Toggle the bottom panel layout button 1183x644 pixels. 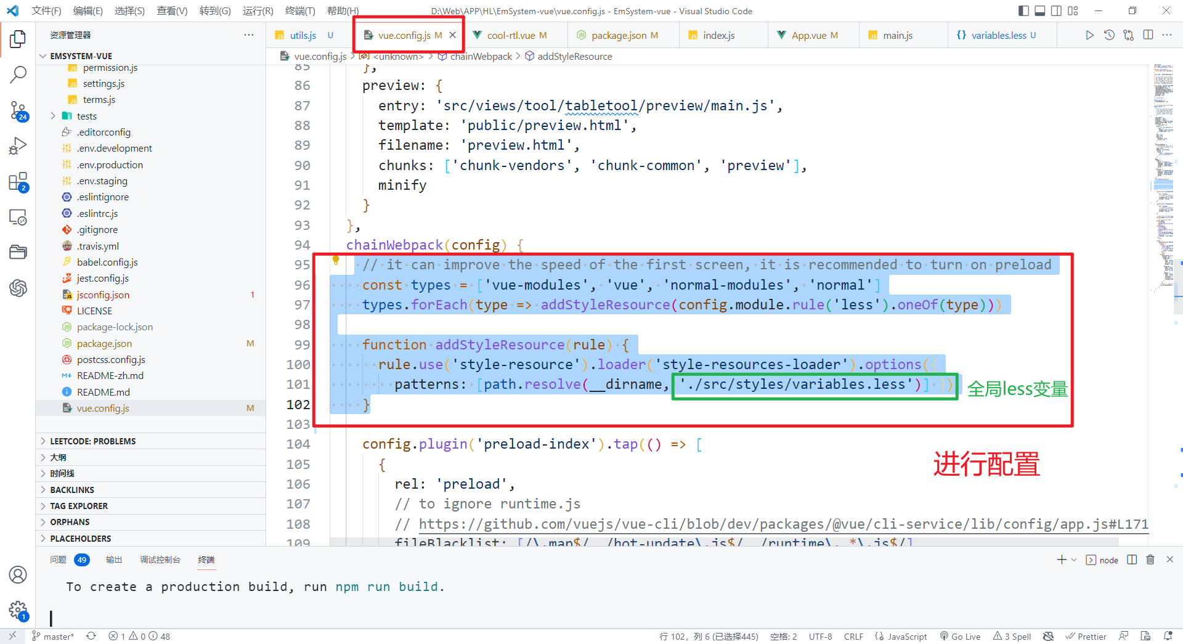(1040, 10)
